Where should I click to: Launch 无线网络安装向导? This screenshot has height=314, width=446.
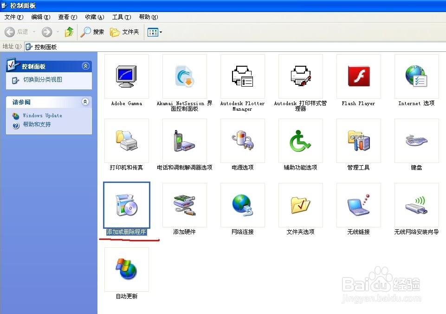[x=415, y=205]
